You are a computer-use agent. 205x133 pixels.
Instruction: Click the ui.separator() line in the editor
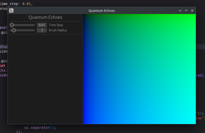[x=40, y=127]
